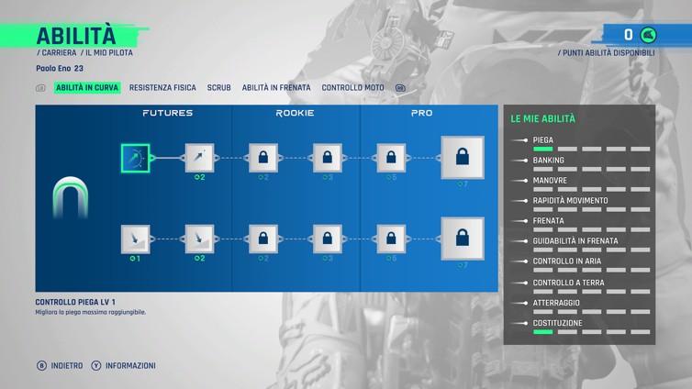
Task: Click the green skill points icon
Action: coord(649,35)
